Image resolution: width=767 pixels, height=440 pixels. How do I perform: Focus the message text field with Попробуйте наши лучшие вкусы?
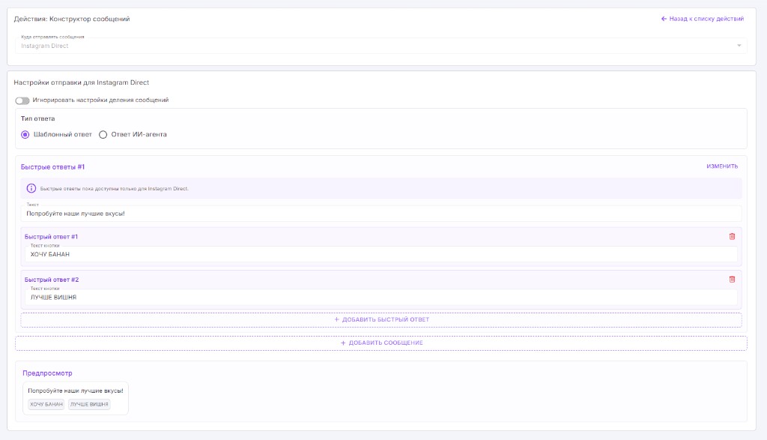coord(381,214)
